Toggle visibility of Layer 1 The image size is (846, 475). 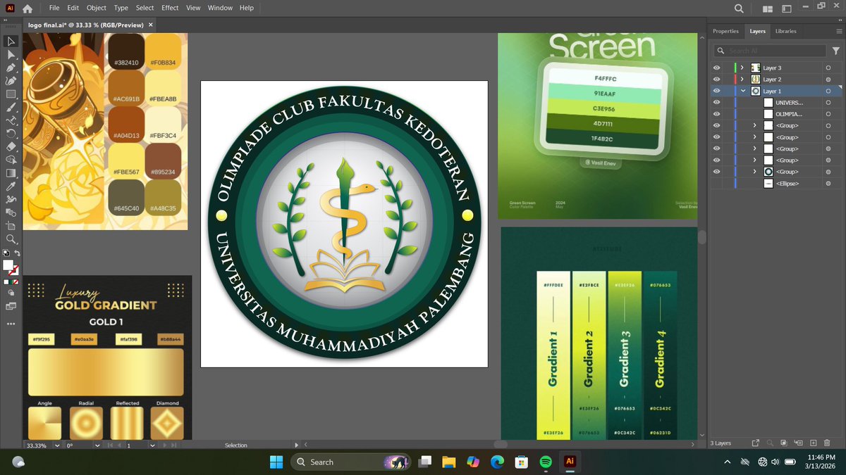[x=716, y=91]
